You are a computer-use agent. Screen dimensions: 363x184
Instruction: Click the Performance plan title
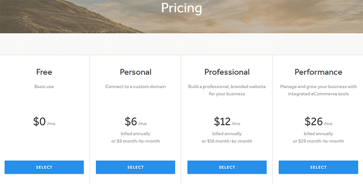[318, 72]
